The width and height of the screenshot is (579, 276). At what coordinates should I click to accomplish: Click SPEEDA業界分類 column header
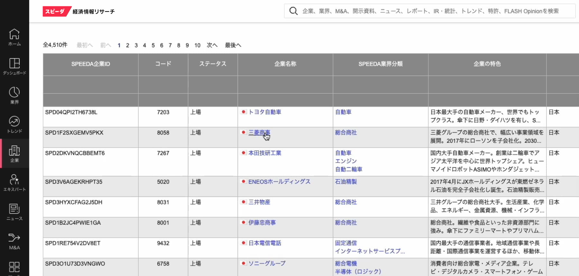[x=381, y=64]
